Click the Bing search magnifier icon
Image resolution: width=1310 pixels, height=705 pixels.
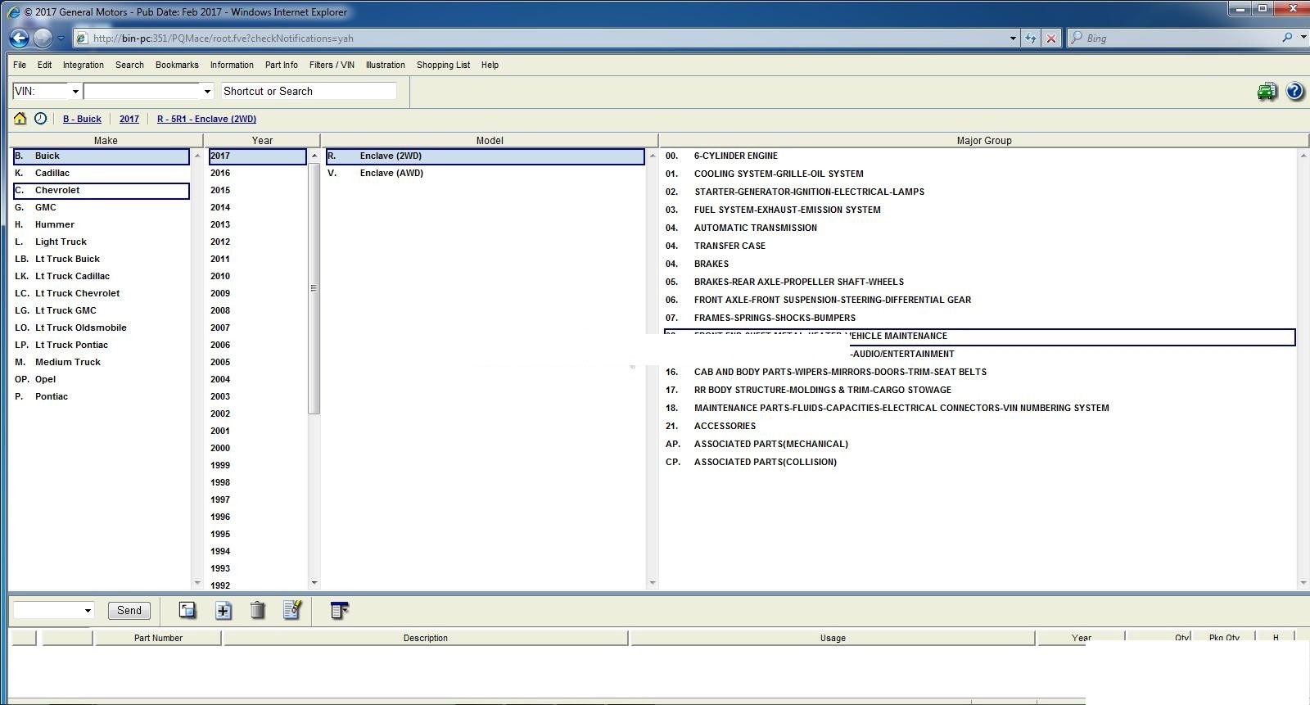pyautogui.click(x=1287, y=38)
